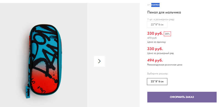Click the blue zipper pull tag on pencil case
221x107 pixels.
(x=28, y=91)
